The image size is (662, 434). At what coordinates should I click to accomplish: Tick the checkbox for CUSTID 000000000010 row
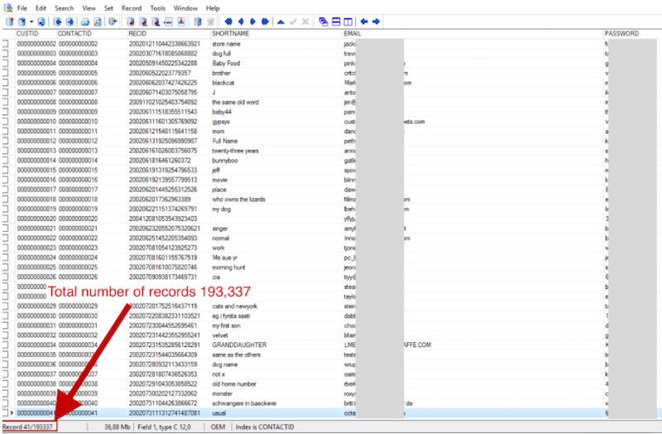[x=6, y=121]
